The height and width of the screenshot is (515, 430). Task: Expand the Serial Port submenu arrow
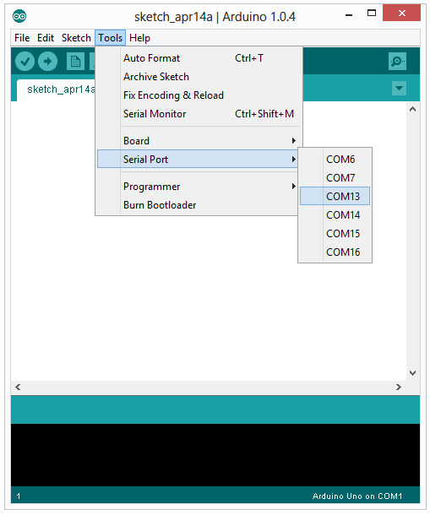[294, 160]
